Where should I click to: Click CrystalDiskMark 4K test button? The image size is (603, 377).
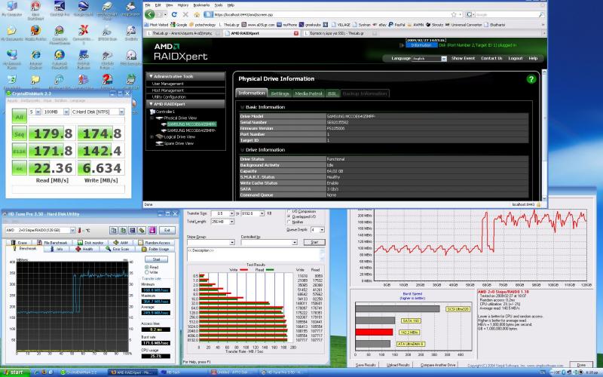pos(20,167)
